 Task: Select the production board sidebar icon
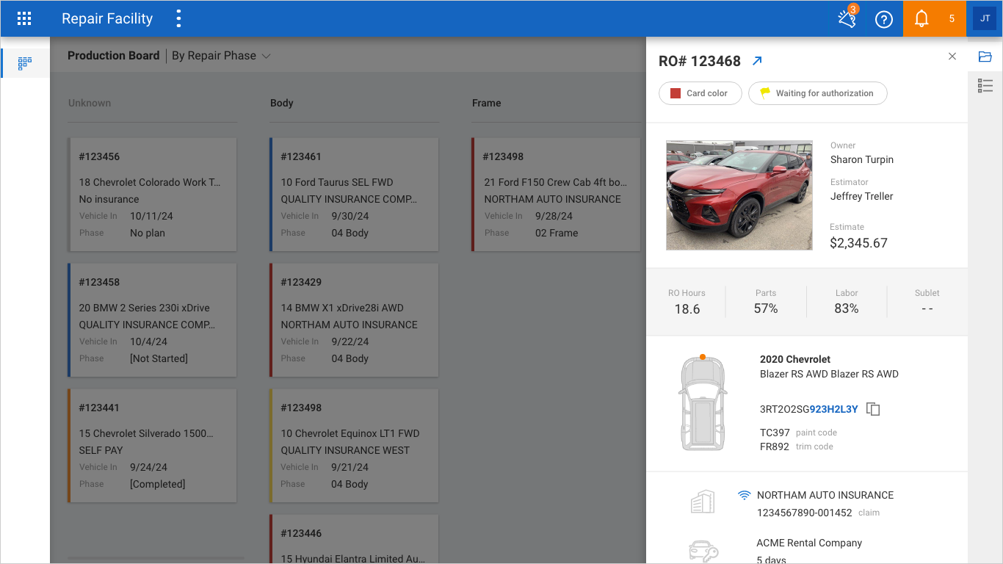pos(24,63)
